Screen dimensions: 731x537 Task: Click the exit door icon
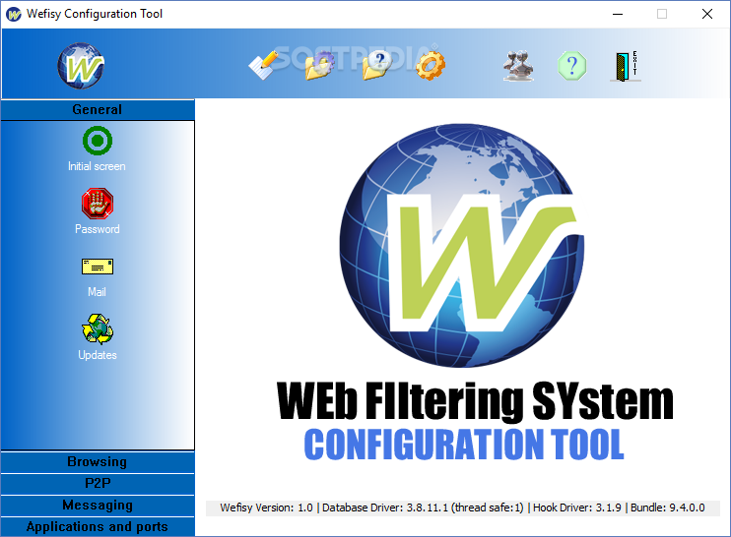(626, 66)
